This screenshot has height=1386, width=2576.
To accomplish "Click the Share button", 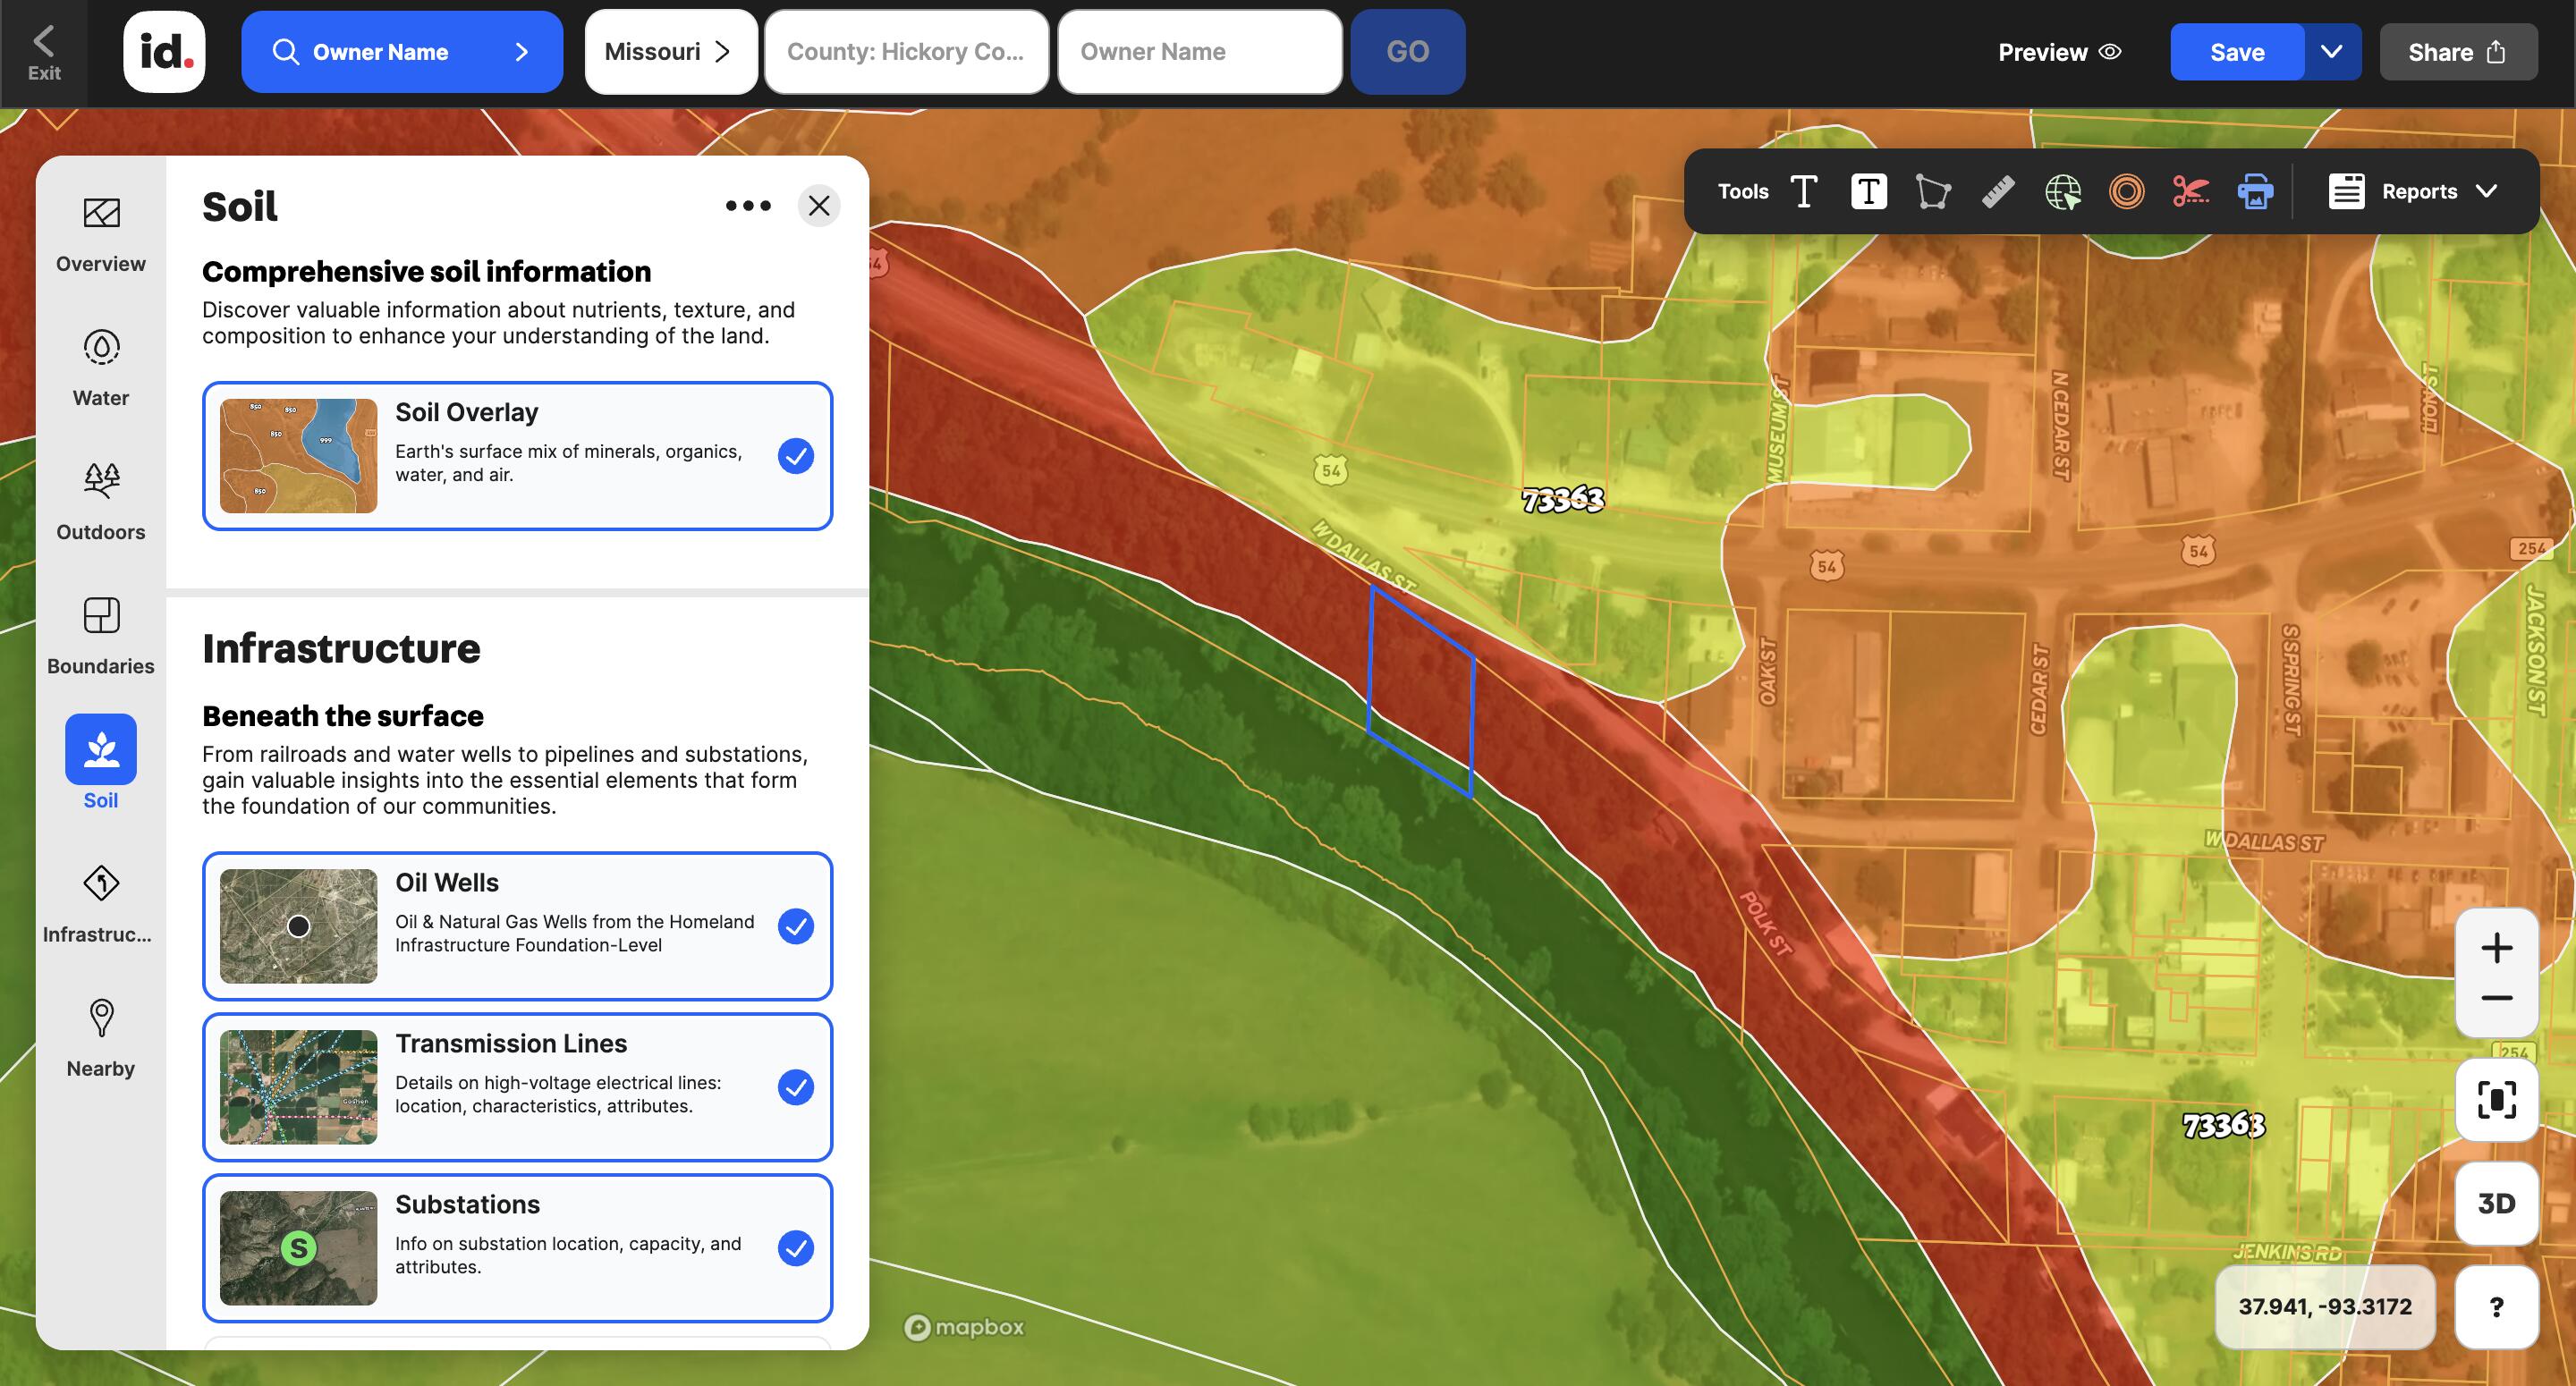I will [x=2457, y=52].
